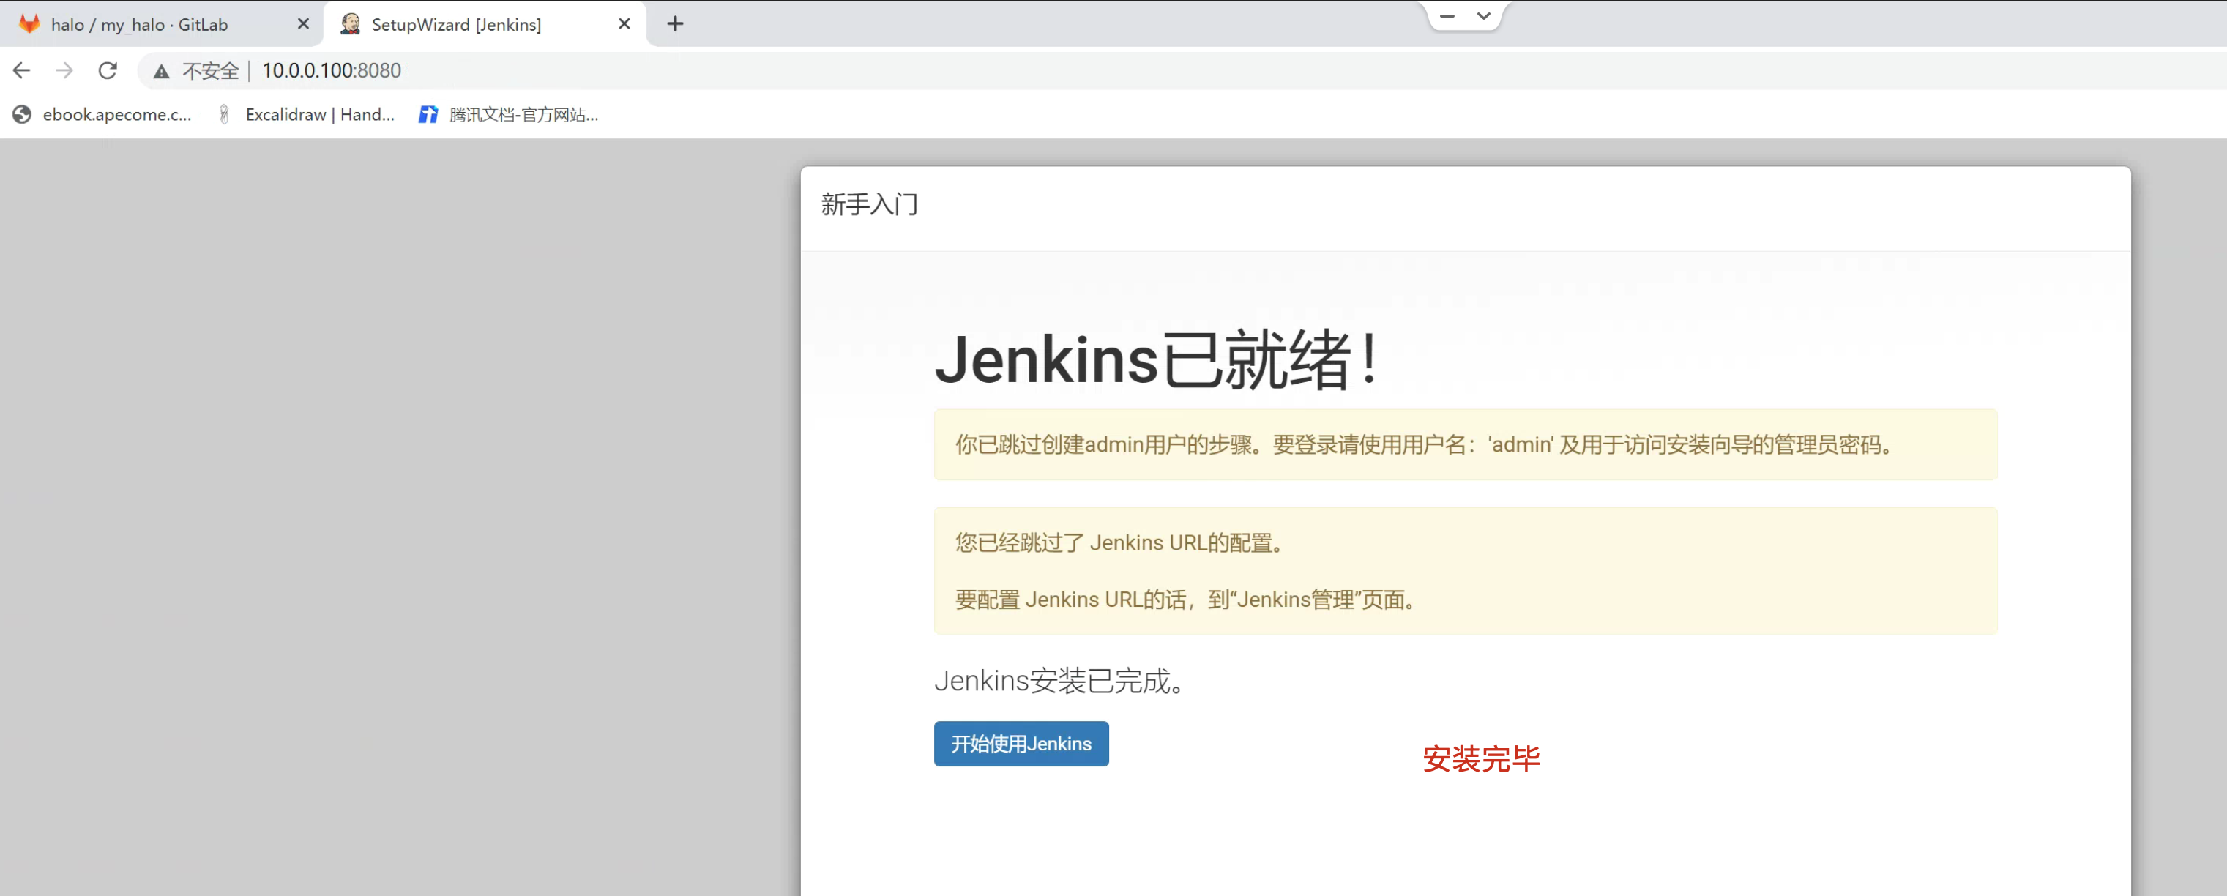Click the Jenkins butler tab favicon
This screenshot has width=2227, height=896.
point(350,24)
